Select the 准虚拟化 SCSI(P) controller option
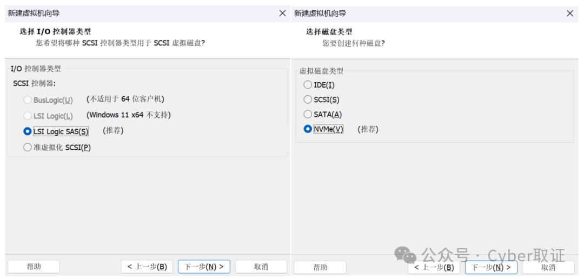 [x=28, y=147]
